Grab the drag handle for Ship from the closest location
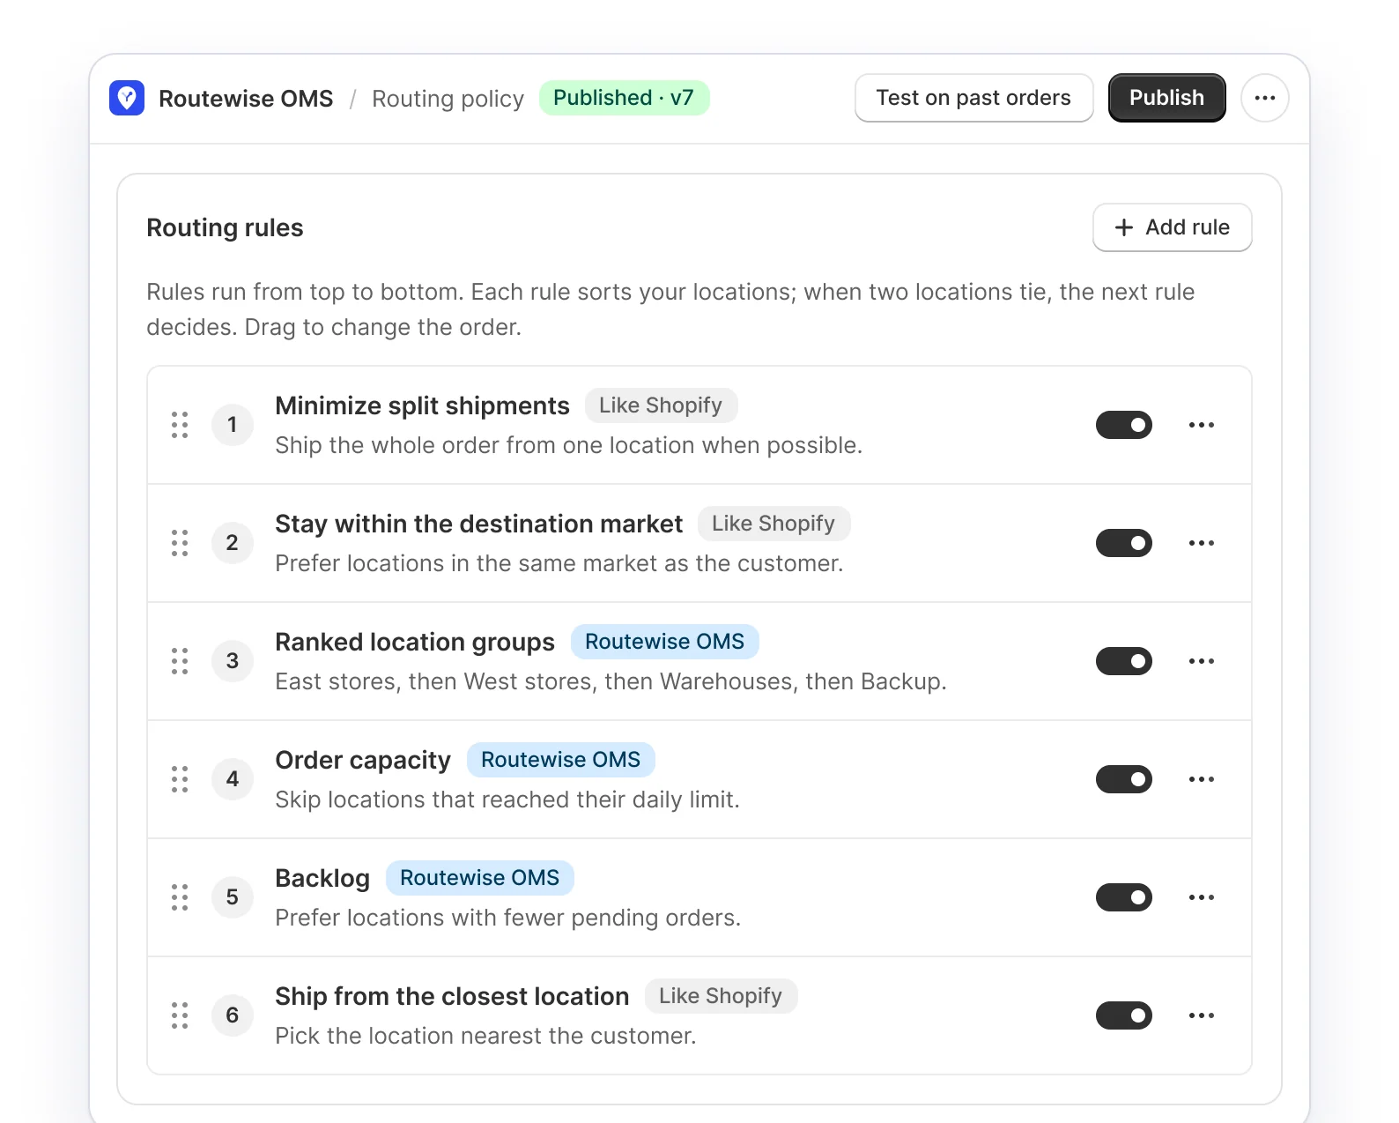The height and width of the screenshot is (1123, 1399). pos(180,1015)
